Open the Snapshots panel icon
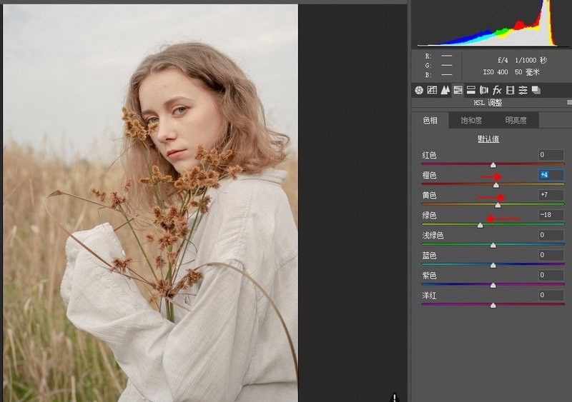 [536, 90]
